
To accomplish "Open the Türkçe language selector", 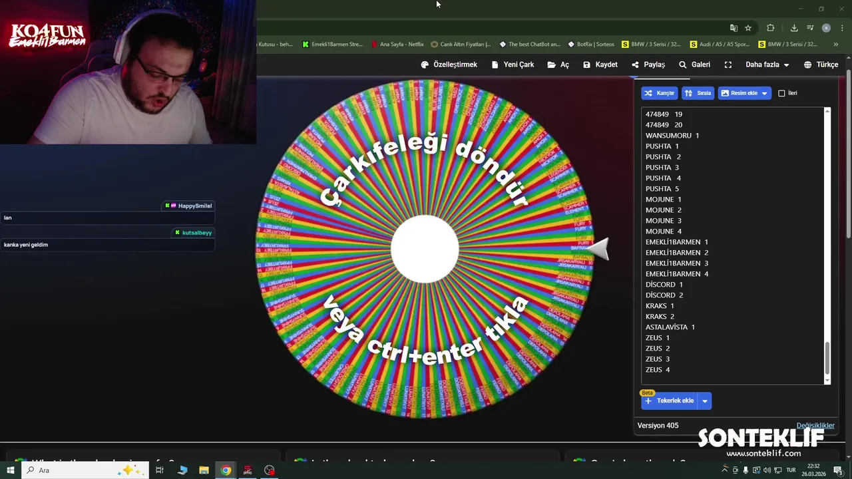I will (x=821, y=65).
